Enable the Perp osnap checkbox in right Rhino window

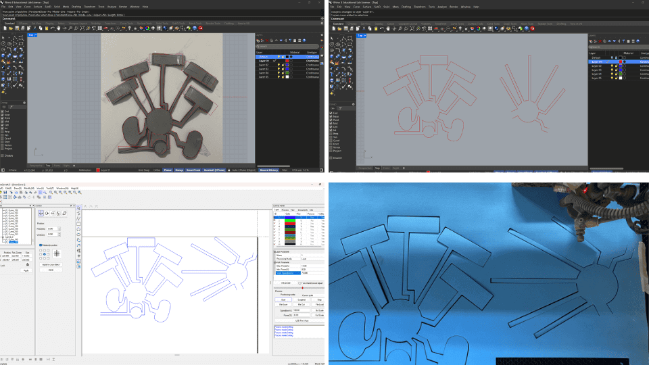(x=332, y=133)
